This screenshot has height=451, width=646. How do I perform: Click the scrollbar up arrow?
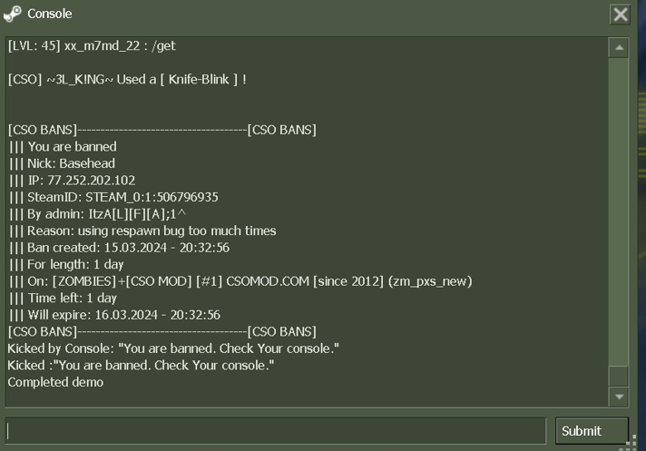coord(619,47)
